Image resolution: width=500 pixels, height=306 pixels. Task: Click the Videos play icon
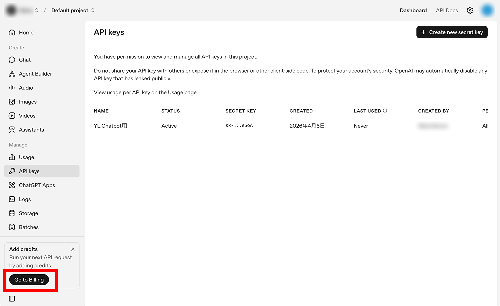point(12,116)
